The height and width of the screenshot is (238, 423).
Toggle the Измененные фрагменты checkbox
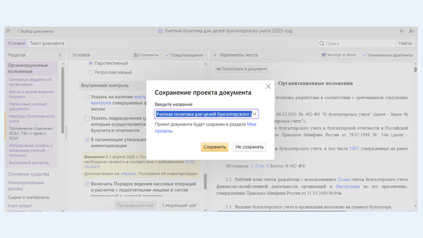(x=365, y=55)
